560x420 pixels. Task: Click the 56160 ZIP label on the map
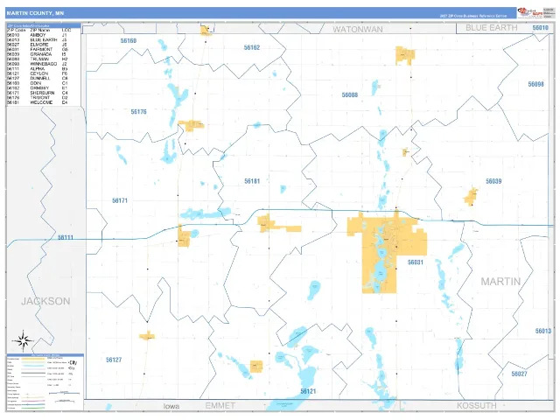[129, 41]
